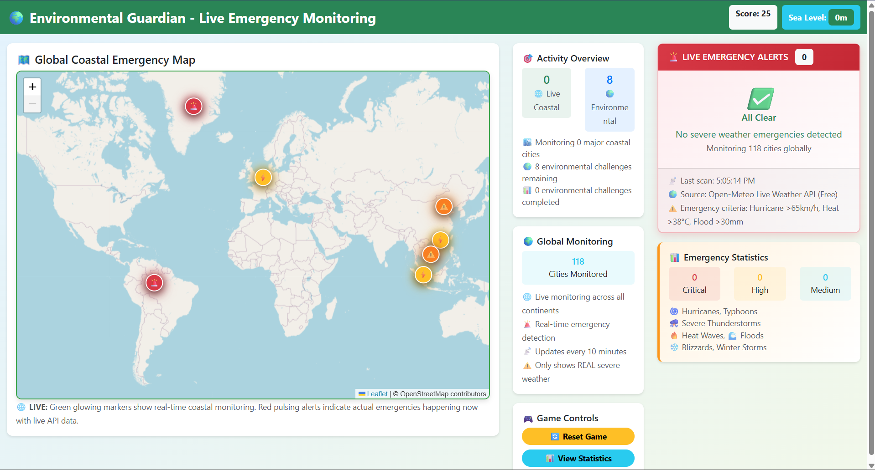
Task: Click the red siren marker in South America
Action: 154,283
